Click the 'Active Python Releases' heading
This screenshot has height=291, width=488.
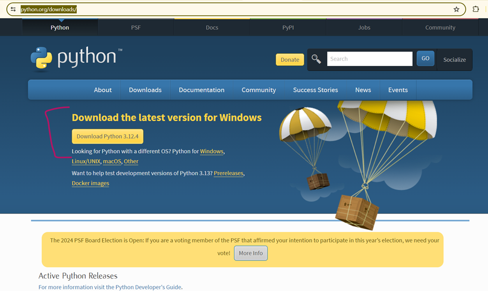click(x=78, y=276)
